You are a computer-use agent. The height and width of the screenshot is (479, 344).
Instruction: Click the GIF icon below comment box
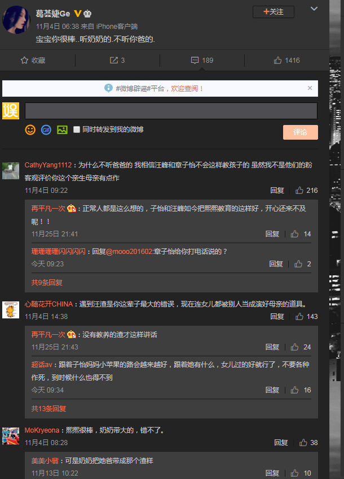click(46, 130)
